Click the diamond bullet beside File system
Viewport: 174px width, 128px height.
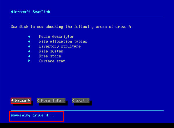[29, 51]
